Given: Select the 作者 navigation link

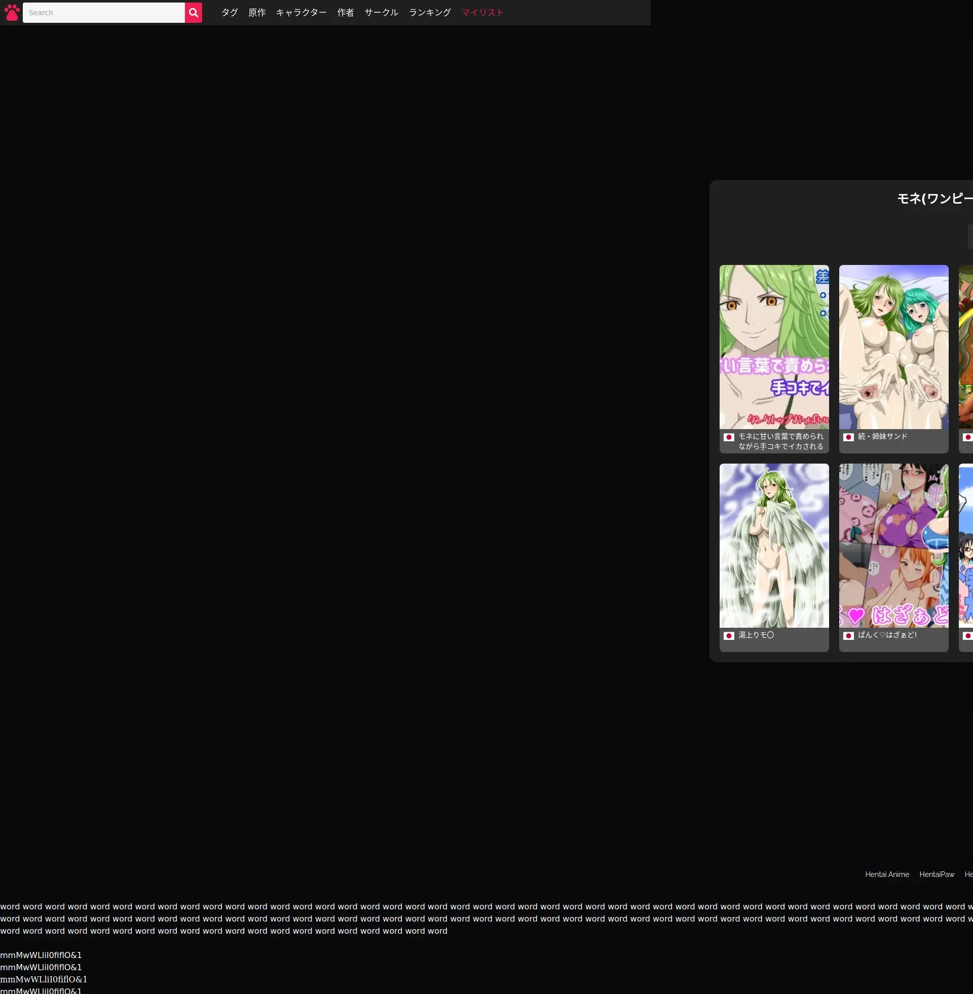Looking at the screenshot, I should tap(346, 13).
